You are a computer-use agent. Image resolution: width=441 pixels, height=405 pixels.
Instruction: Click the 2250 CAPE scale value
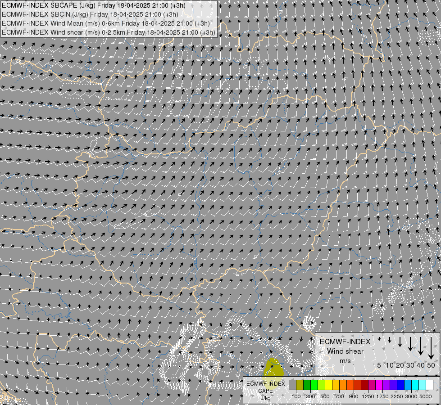(397, 396)
